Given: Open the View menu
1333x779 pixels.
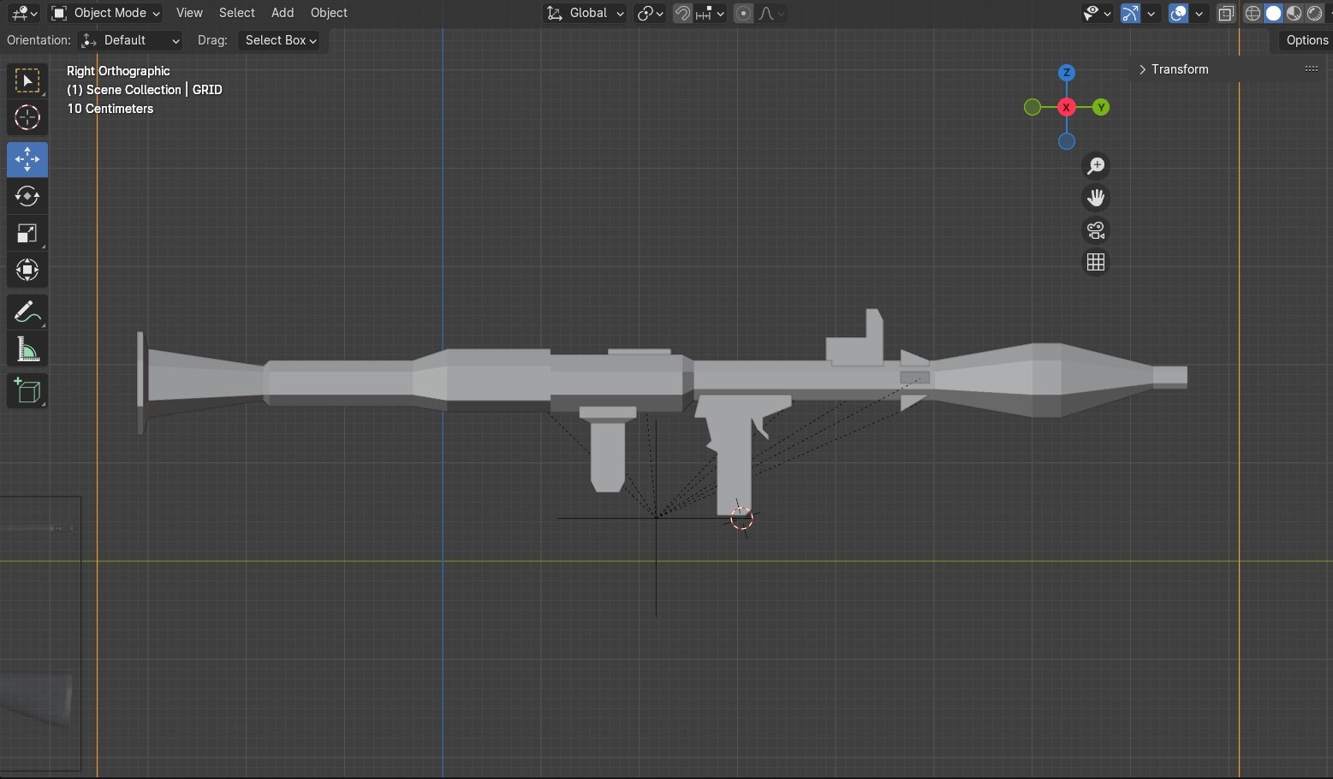Looking at the screenshot, I should coord(189,13).
